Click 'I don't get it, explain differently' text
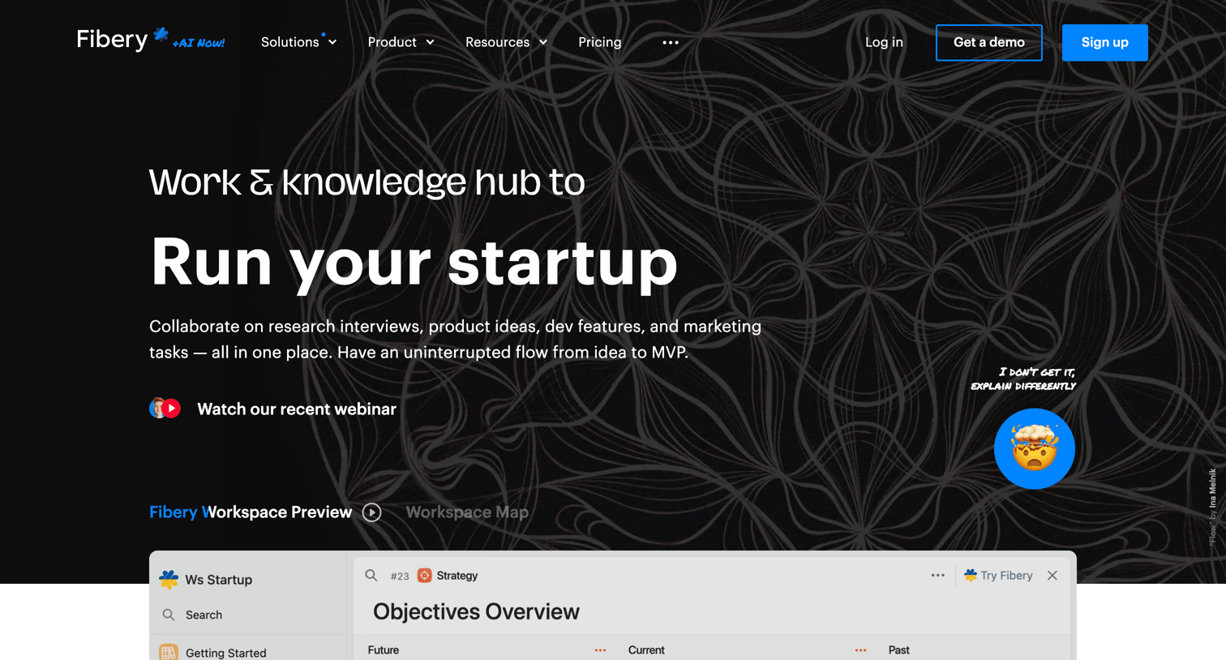The width and height of the screenshot is (1226, 660). (1023, 379)
